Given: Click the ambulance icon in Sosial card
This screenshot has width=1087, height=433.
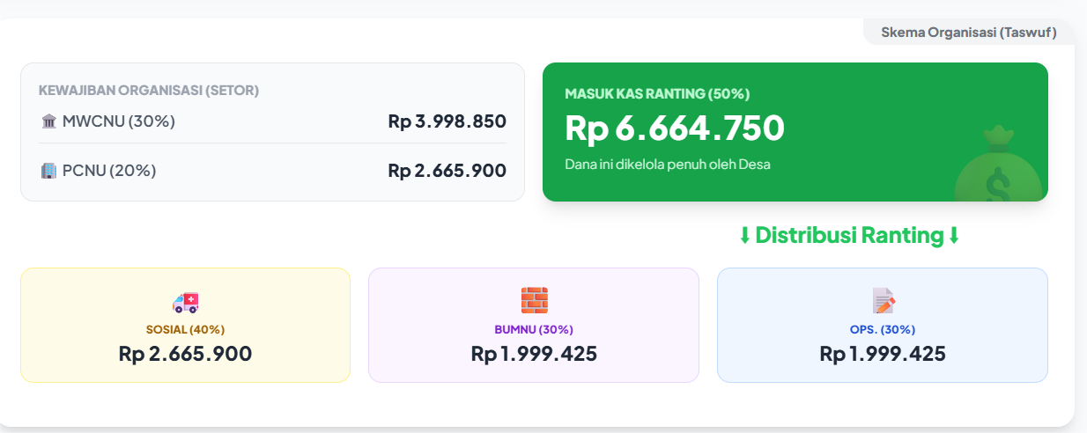Looking at the screenshot, I should point(185,303).
